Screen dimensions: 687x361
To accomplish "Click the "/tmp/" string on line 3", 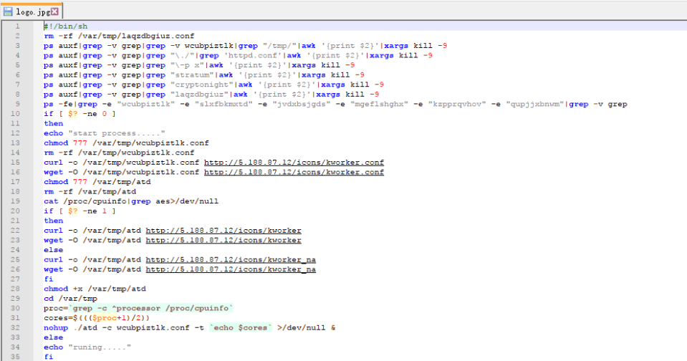I will click(x=279, y=46).
